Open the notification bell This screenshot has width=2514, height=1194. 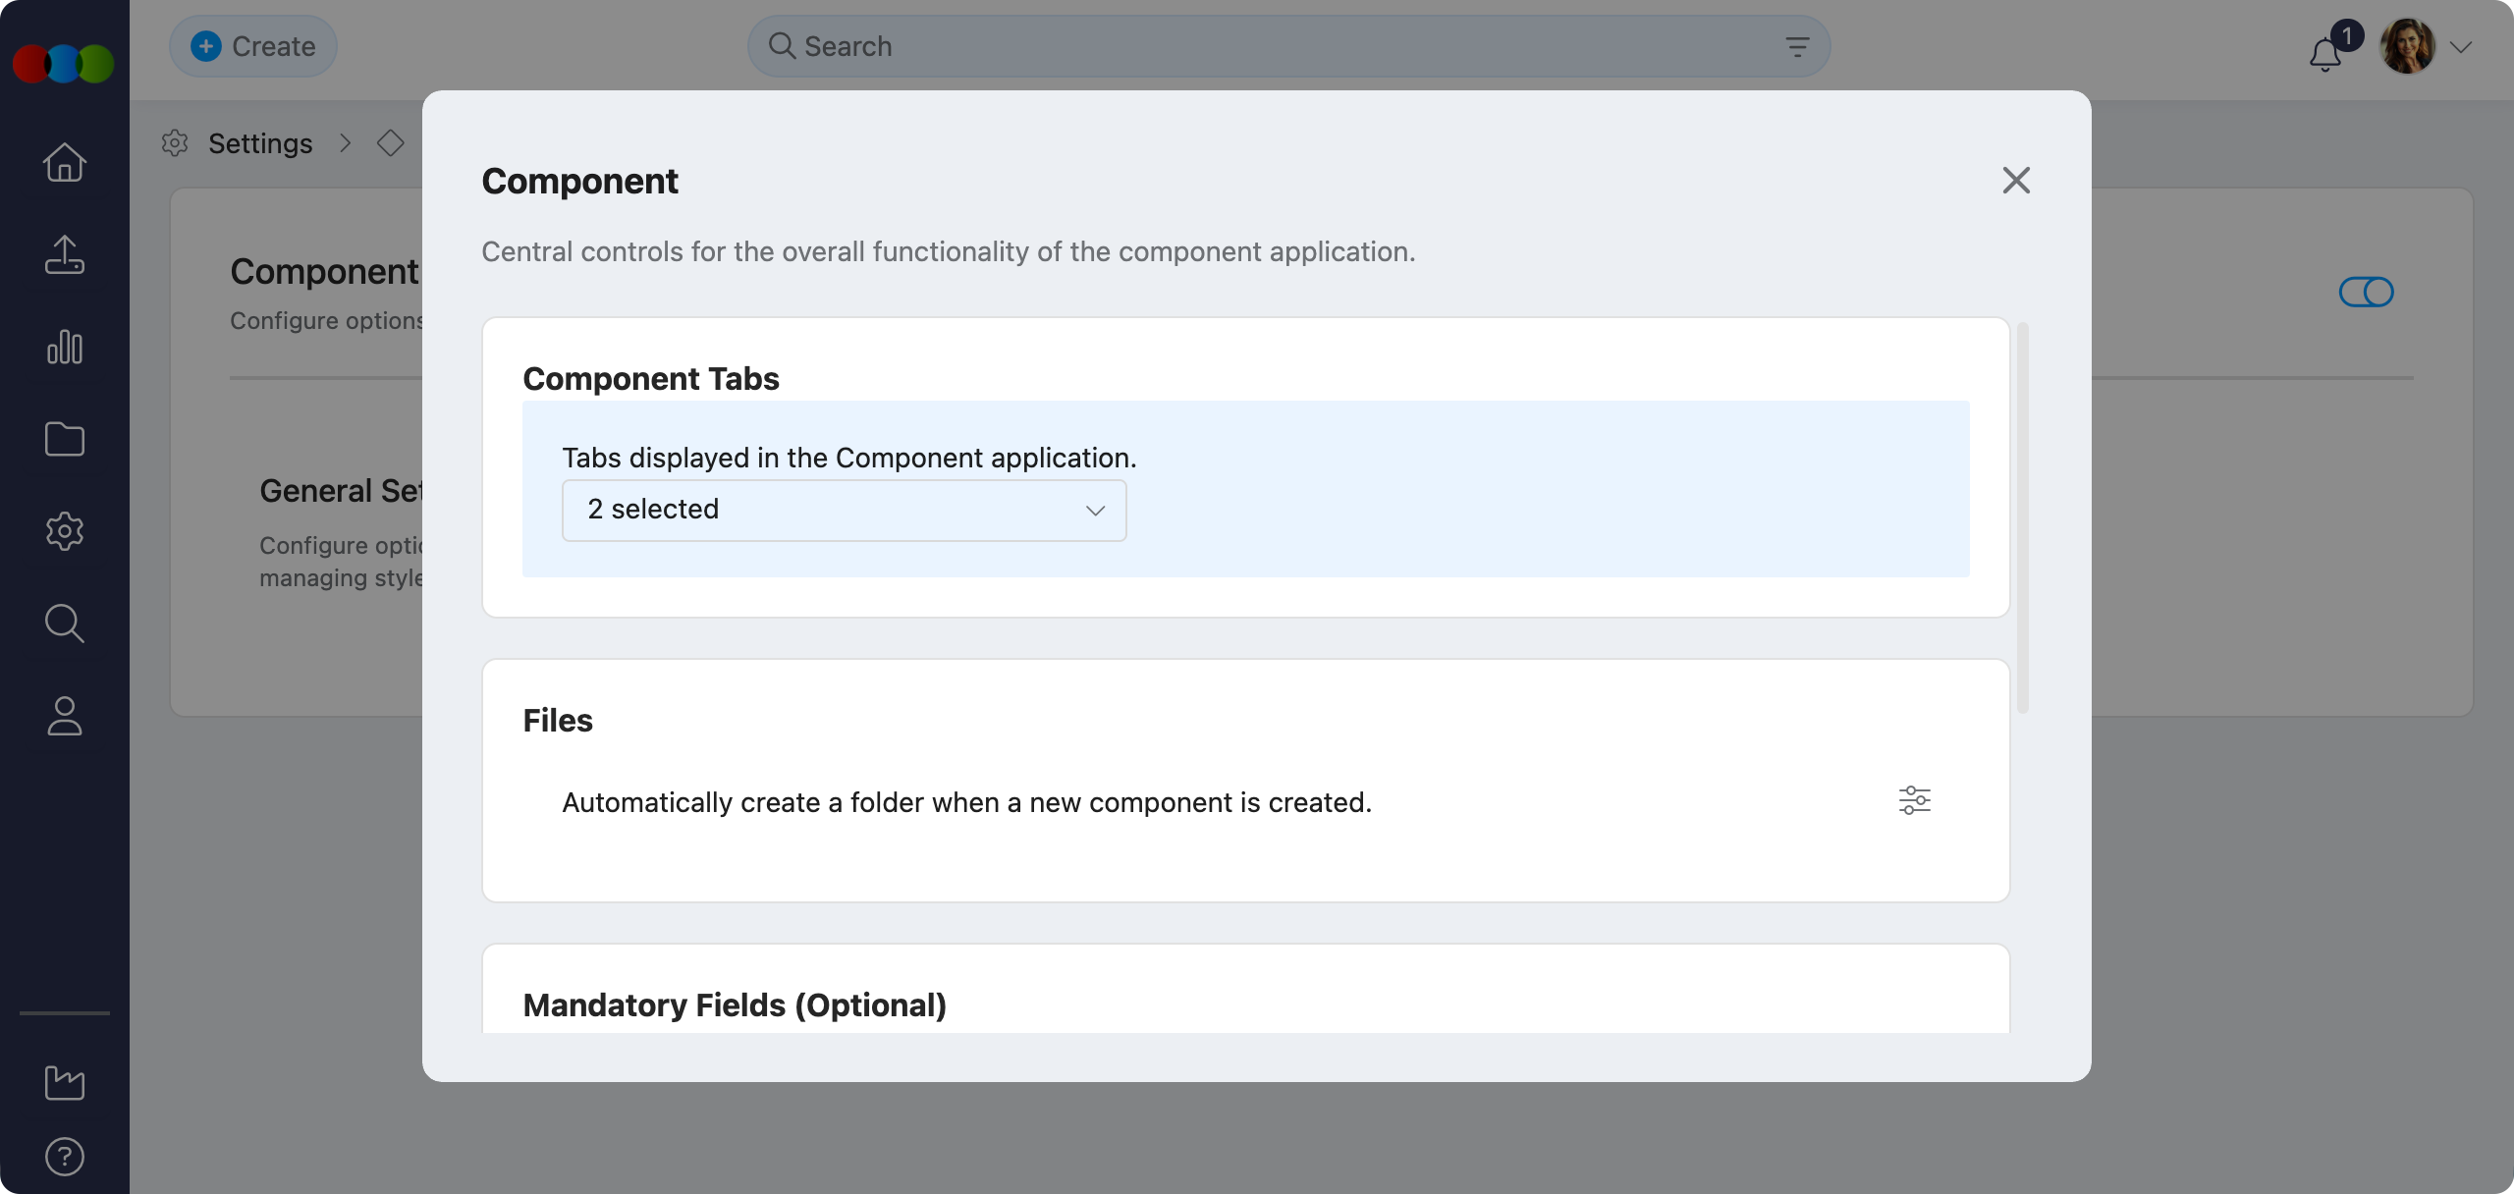click(x=2323, y=57)
